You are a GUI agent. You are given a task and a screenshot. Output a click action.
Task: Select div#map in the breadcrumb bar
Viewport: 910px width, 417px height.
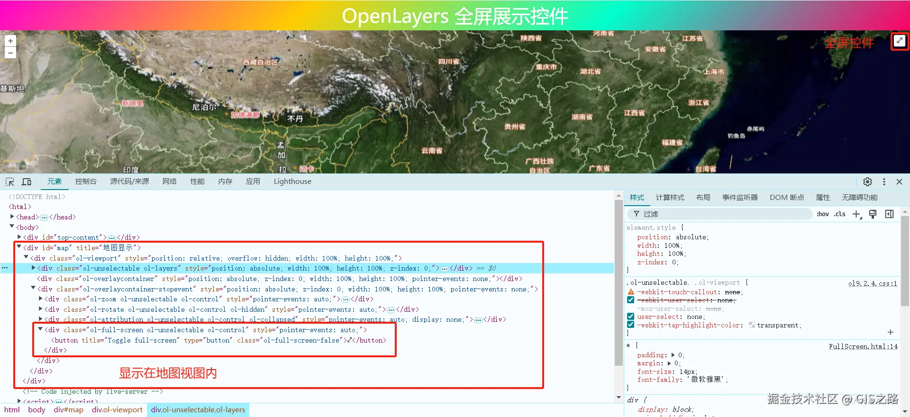pos(68,410)
